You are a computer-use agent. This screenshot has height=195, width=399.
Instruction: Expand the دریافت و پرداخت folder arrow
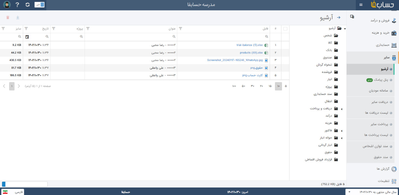(x=342, y=109)
